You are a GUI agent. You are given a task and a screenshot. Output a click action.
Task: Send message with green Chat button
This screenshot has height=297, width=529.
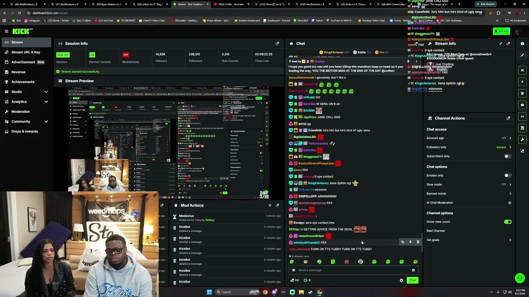pyautogui.click(x=412, y=280)
